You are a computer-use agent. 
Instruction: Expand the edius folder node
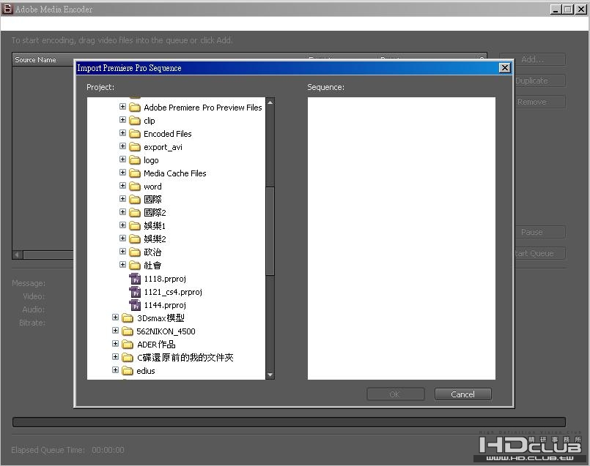[116, 370]
